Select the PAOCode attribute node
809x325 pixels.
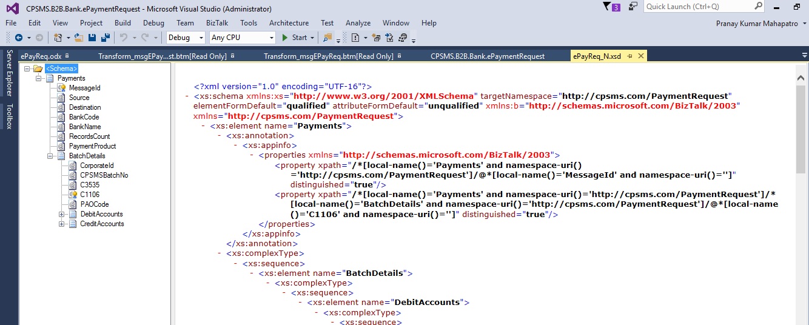[95, 204]
